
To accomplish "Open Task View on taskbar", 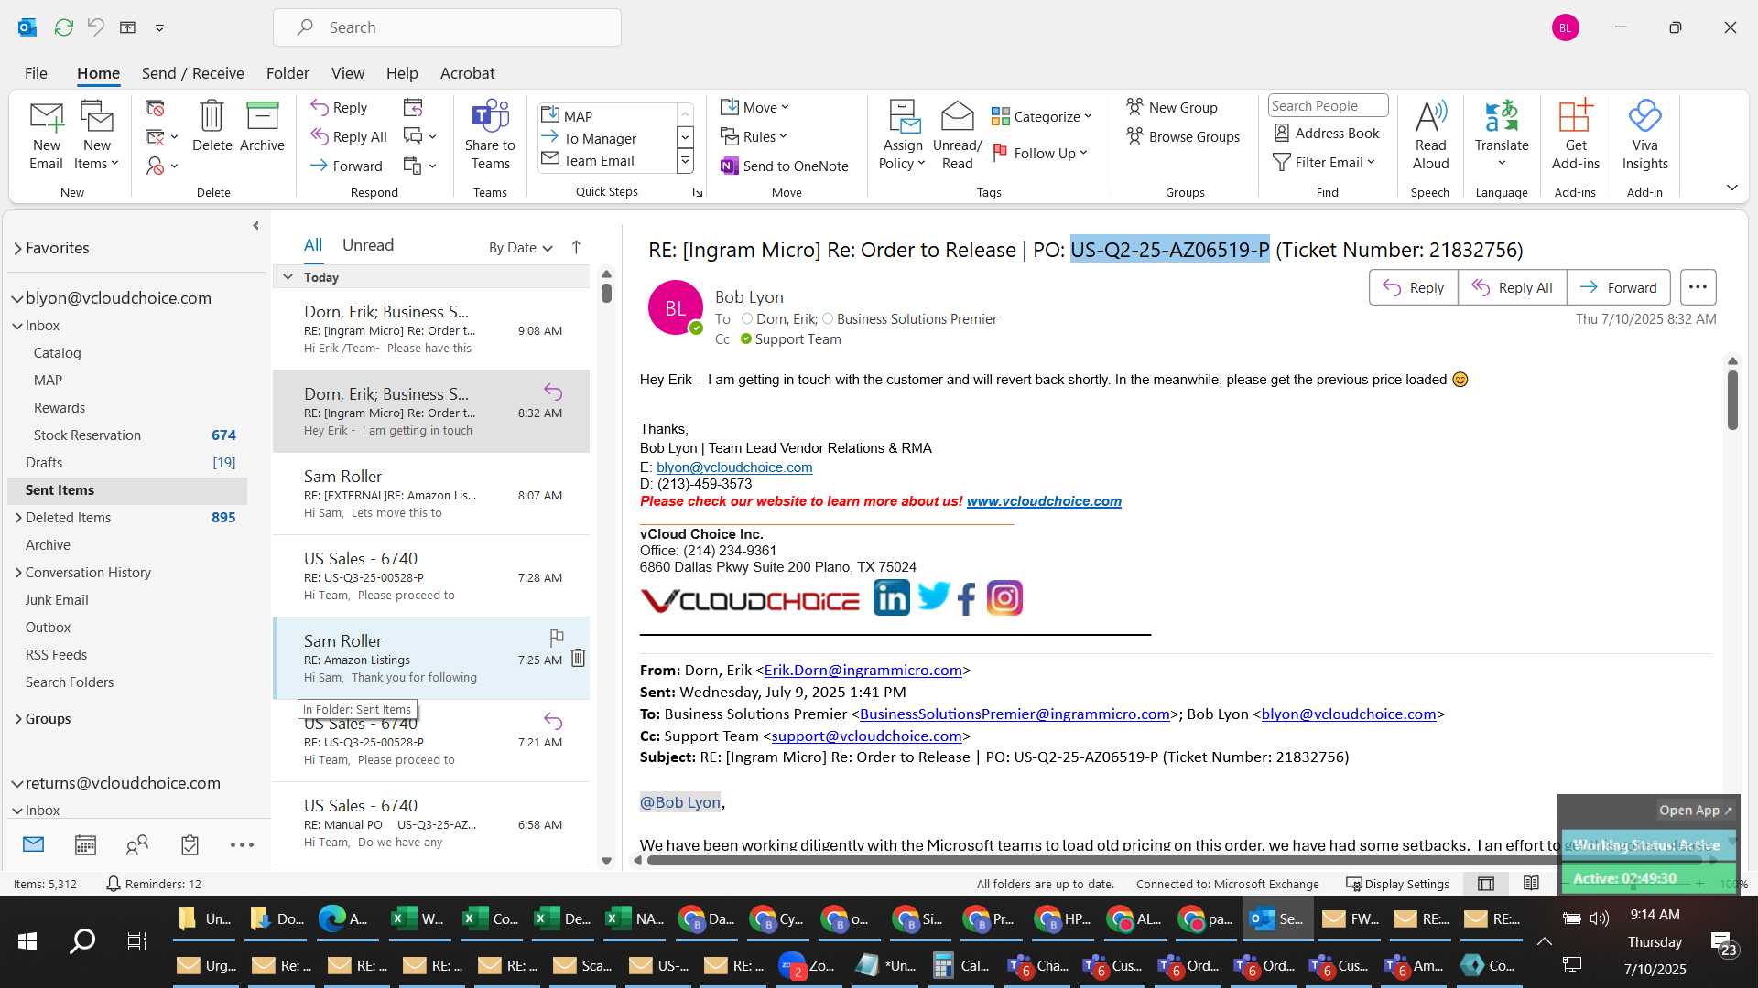I will (x=137, y=941).
